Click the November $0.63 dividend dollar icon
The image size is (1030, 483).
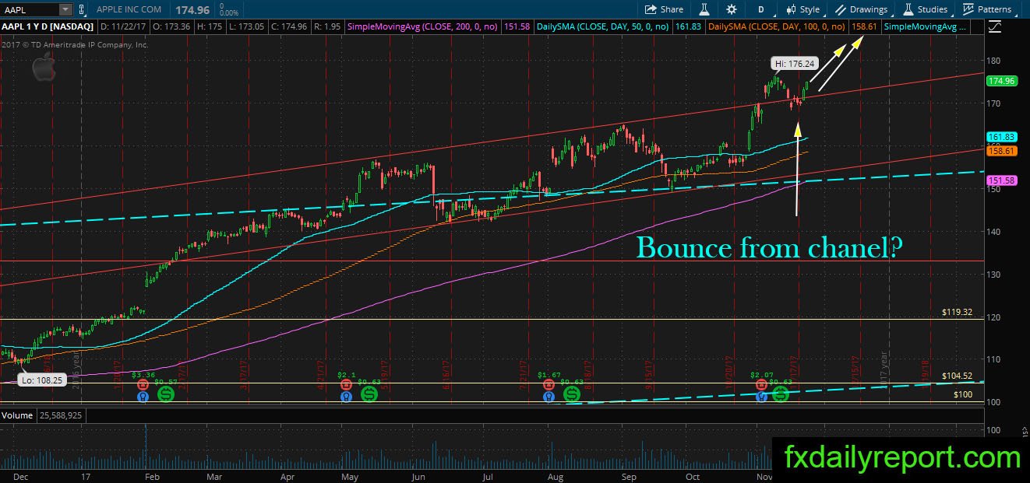click(x=780, y=394)
